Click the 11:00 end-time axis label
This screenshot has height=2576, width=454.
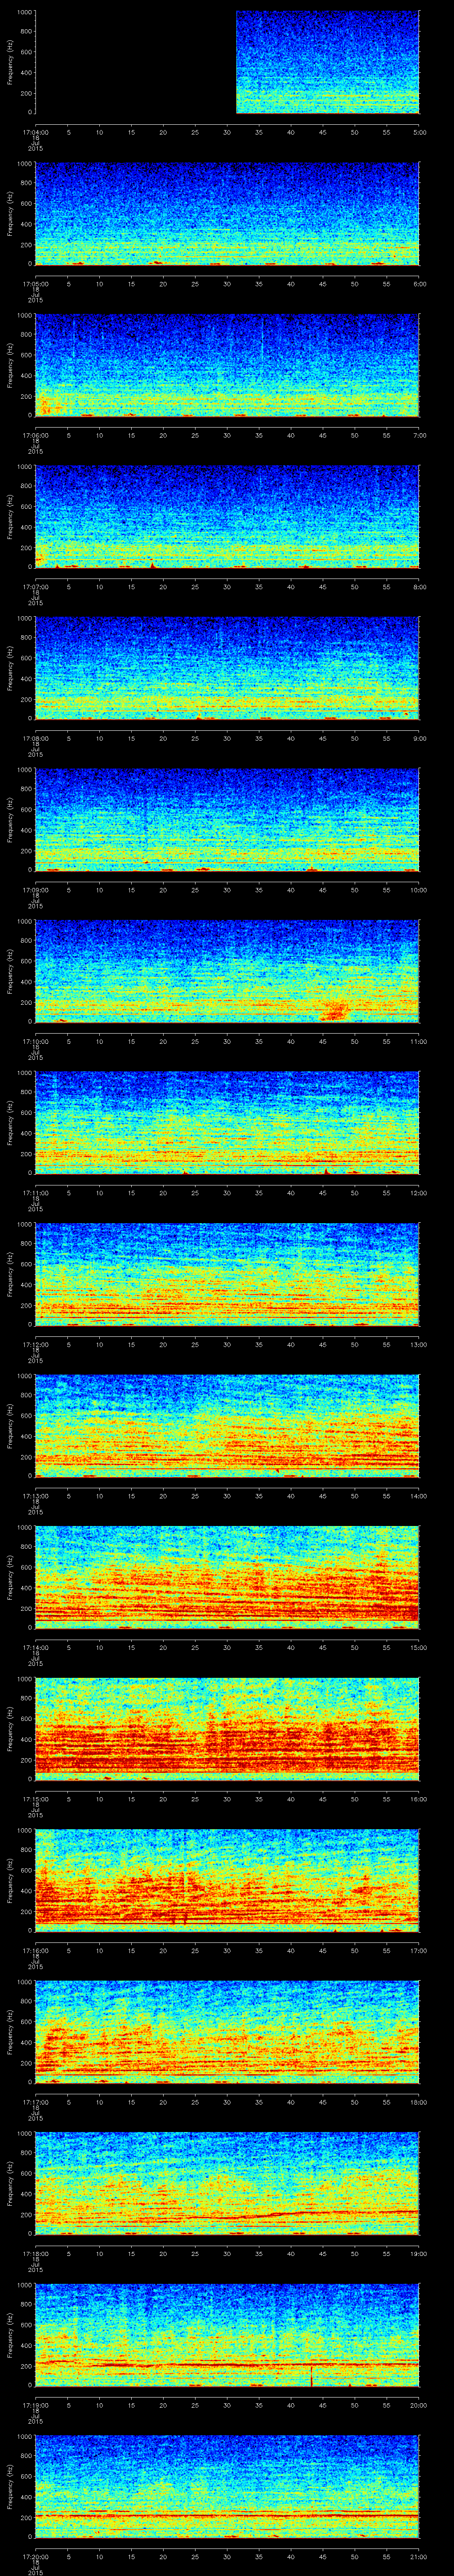pyautogui.click(x=419, y=1041)
